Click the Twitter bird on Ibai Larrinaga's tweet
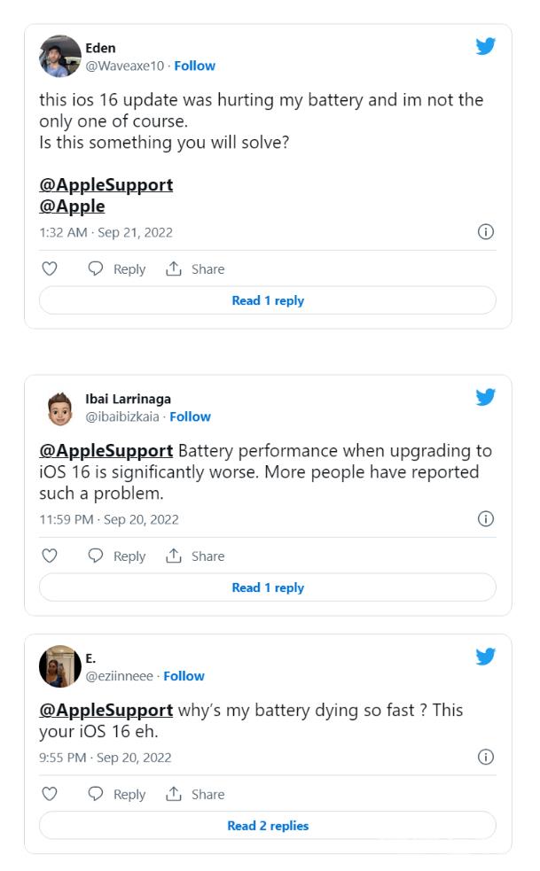This screenshot has width=540, height=871. 485,397
